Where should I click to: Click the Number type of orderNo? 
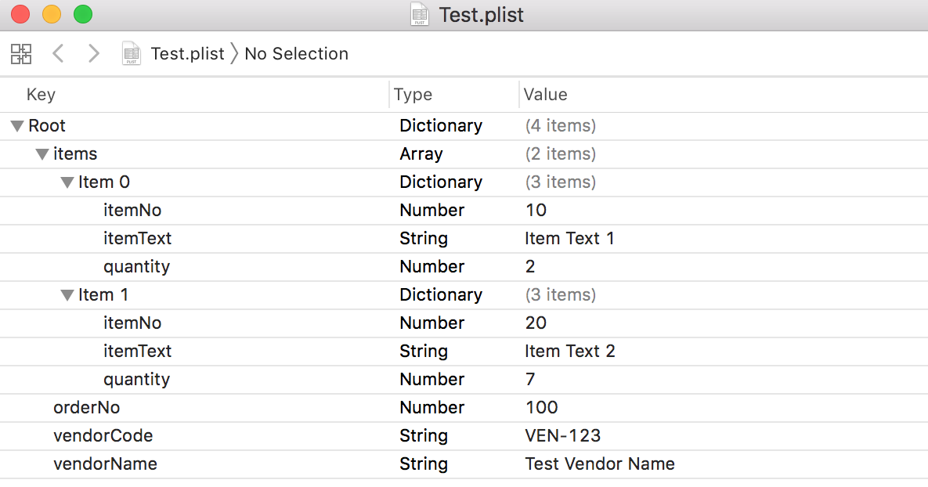coord(432,408)
